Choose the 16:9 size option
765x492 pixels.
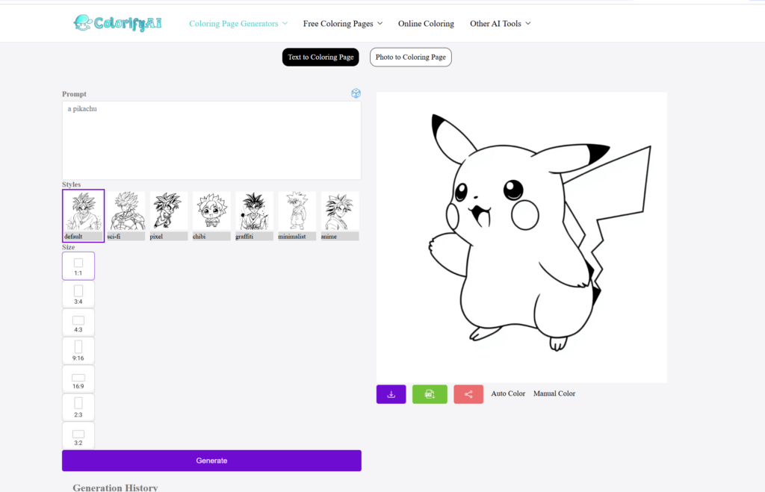coord(78,379)
